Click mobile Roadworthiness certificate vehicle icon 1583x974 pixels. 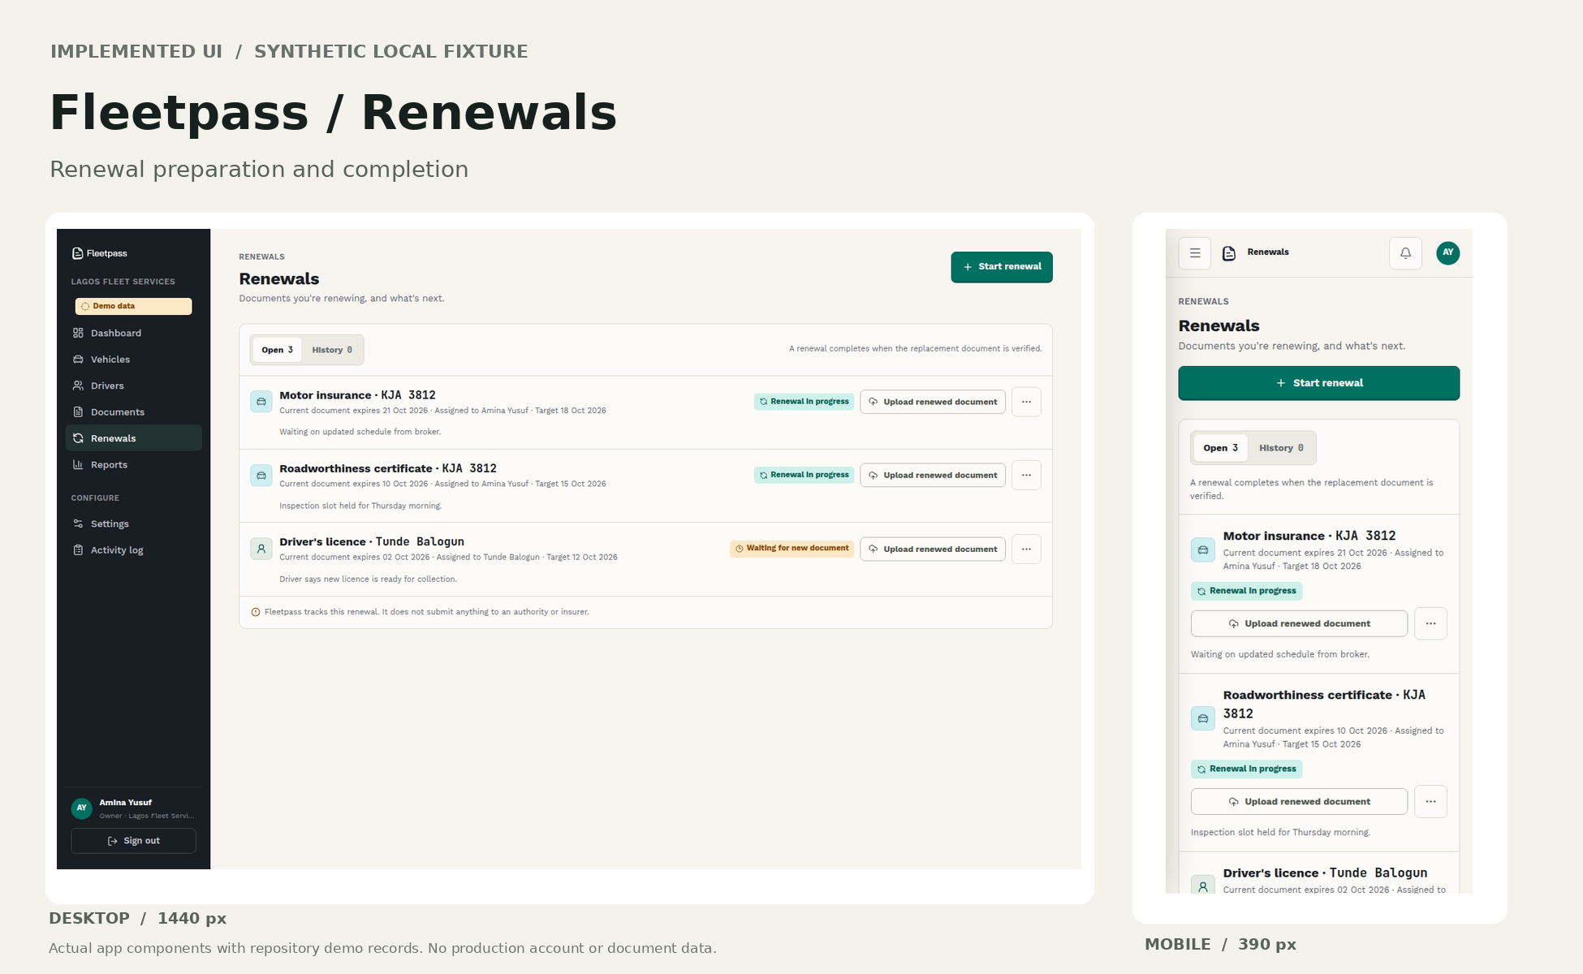1203,718
